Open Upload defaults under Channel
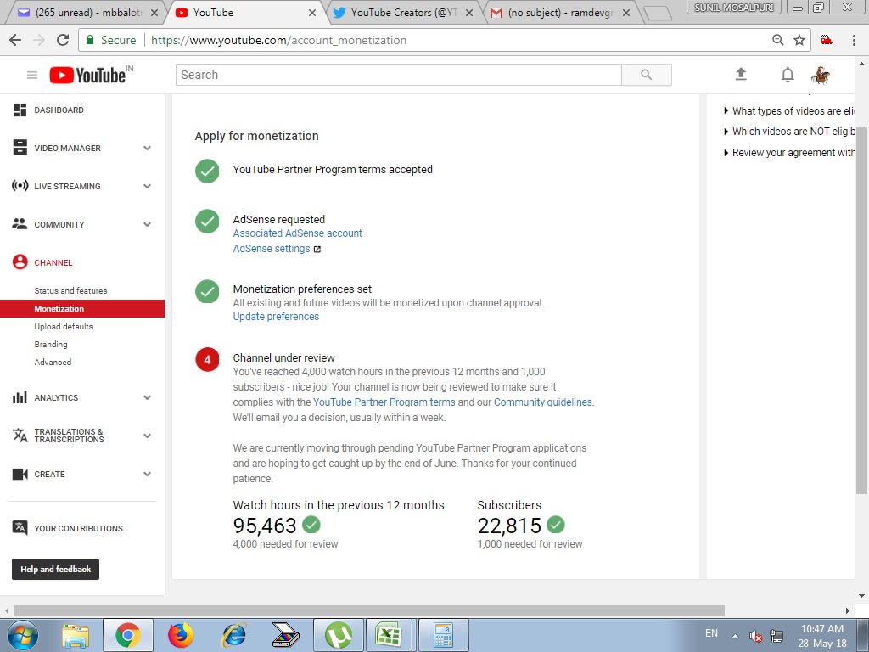Image resolution: width=869 pixels, height=652 pixels. click(x=63, y=326)
